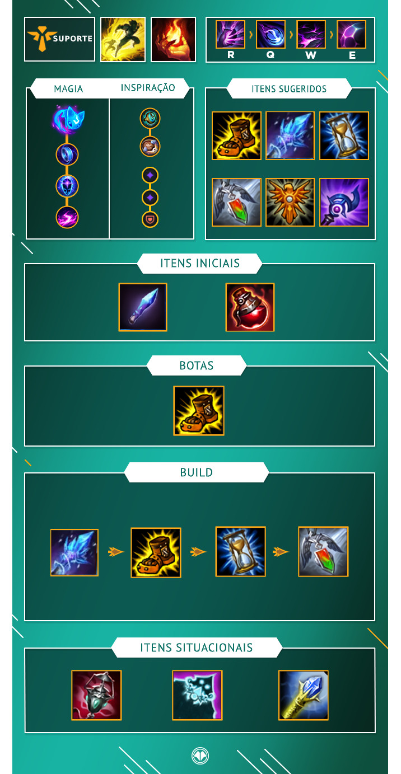Select the Flash summoner spell icon
Screen dimensions: 401x774
(x=123, y=39)
